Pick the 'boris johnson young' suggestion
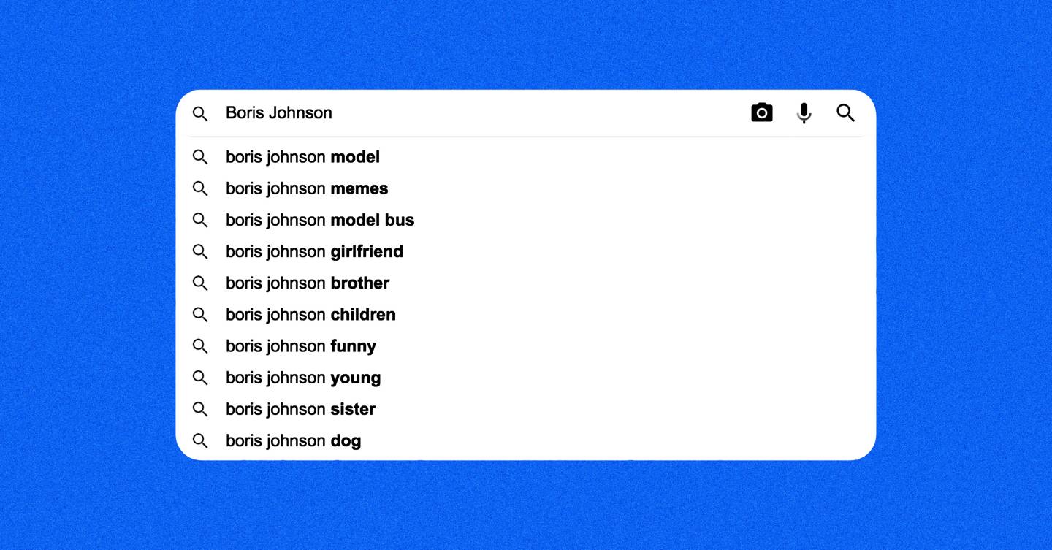The image size is (1052, 550). coord(303,378)
